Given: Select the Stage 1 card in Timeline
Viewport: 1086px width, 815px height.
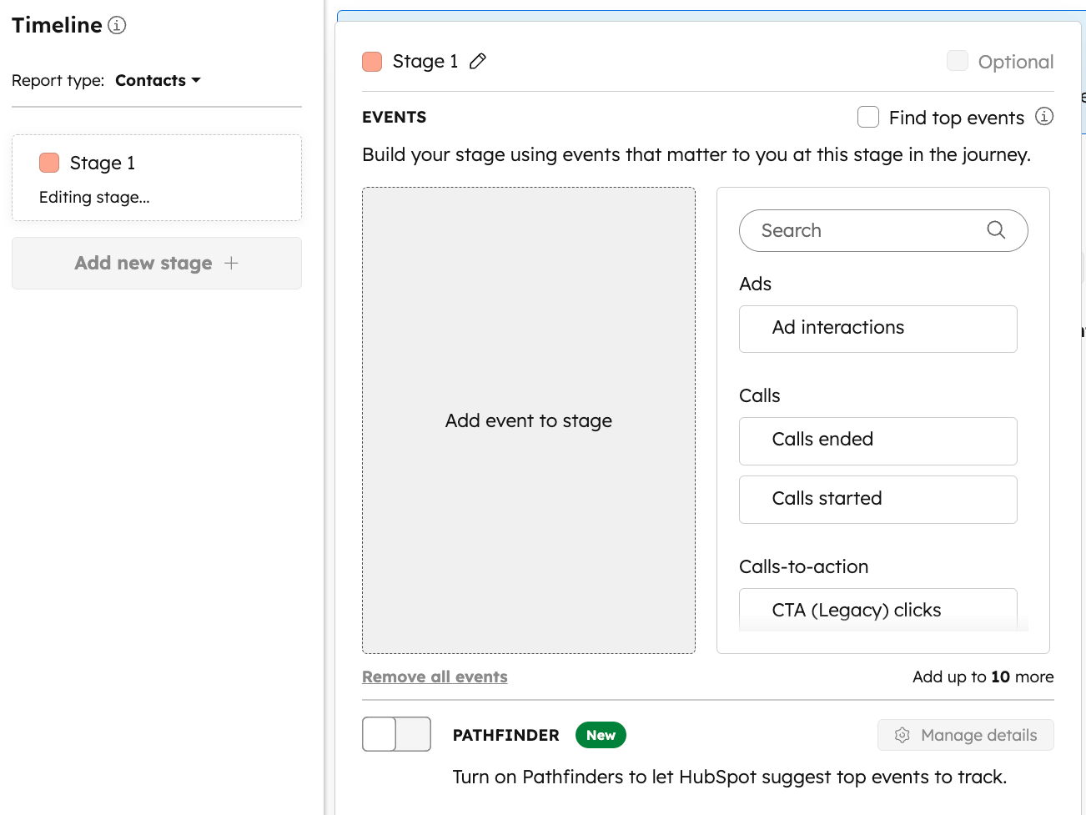Looking at the screenshot, I should [x=157, y=178].
